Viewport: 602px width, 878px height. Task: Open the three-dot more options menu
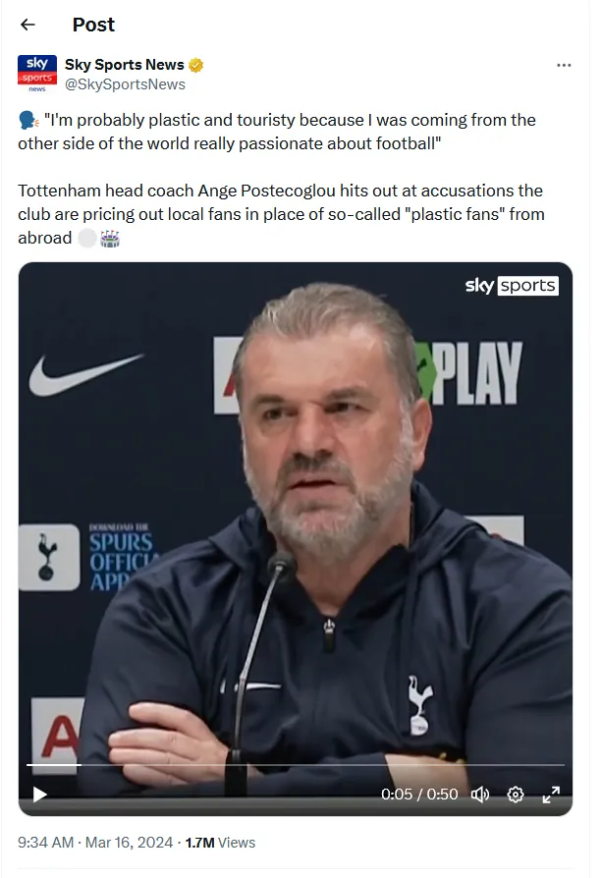click(564, 66)
